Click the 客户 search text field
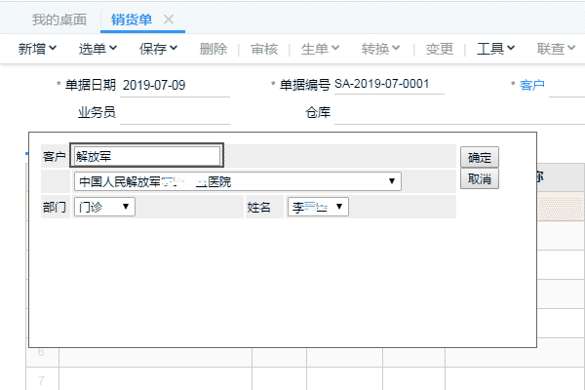The height and width of the screenshot is (390, 585). [148, 156]
